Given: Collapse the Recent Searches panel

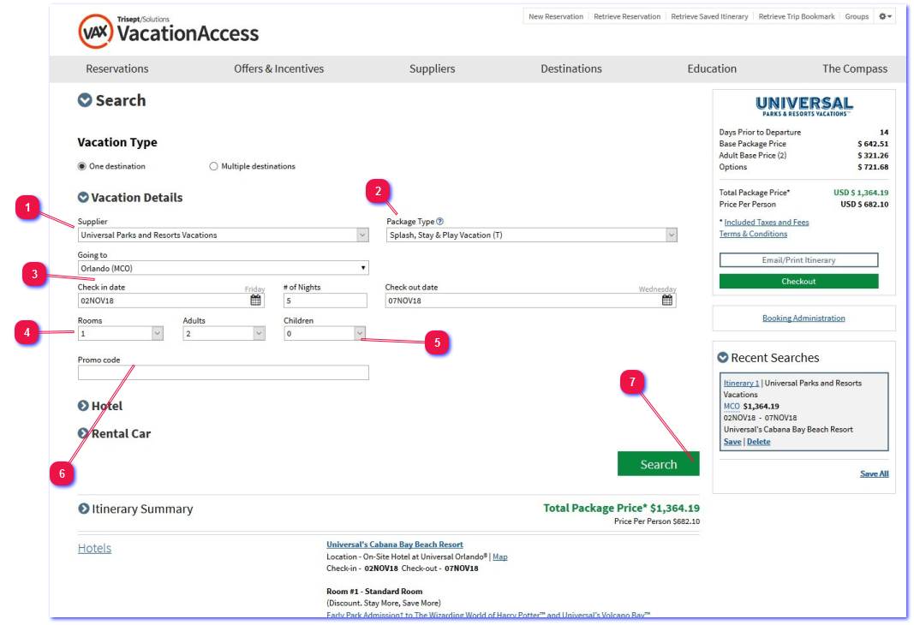Looking at the screenshot, I should 723,358.
